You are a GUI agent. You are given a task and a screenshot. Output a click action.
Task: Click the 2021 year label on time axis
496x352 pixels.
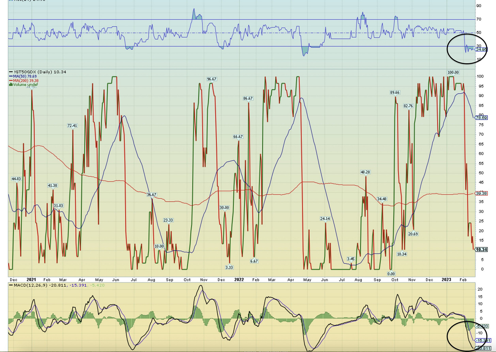click(x=31, y=280)
